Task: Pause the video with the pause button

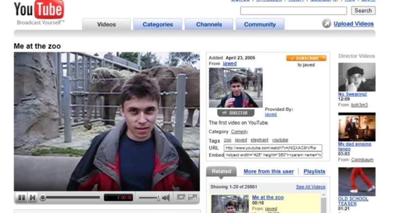Action: click(21, 197)
